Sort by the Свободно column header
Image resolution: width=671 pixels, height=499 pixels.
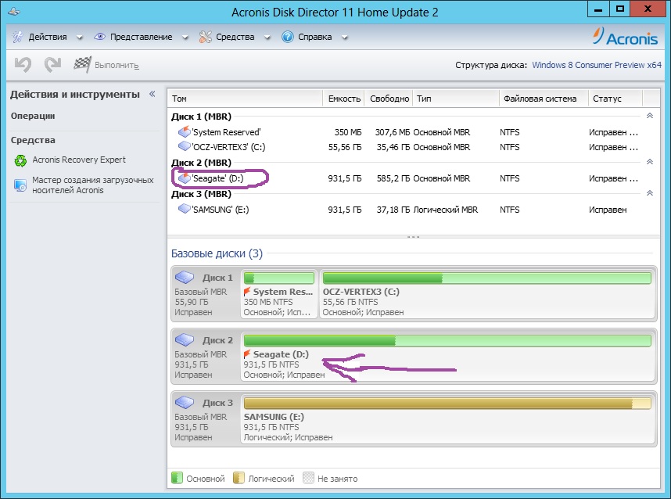389,99
